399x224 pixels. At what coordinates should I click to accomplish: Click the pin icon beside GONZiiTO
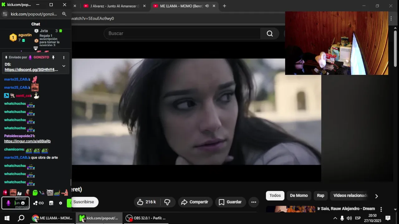[x=53, y=57]
